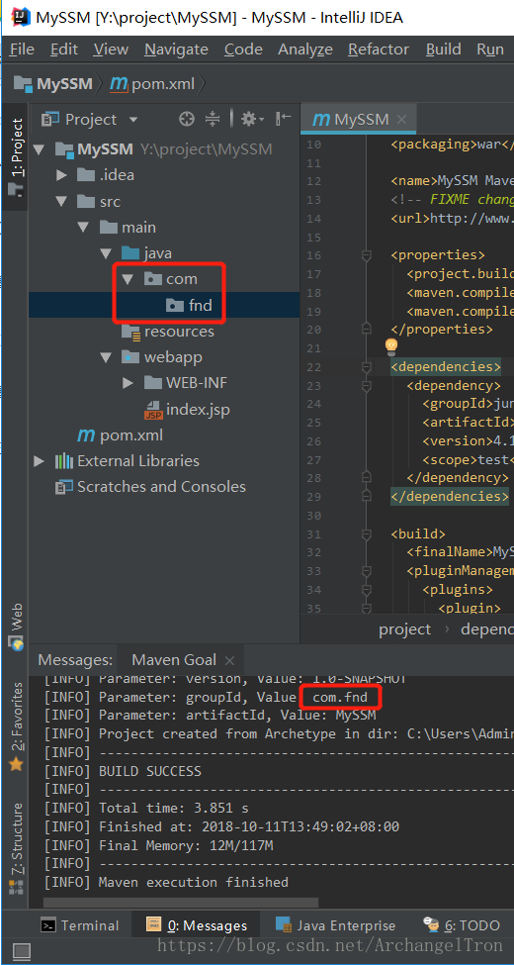This screenshot has width=514, height=965.
Task: Open the Build menu
Action: (443, 49)
